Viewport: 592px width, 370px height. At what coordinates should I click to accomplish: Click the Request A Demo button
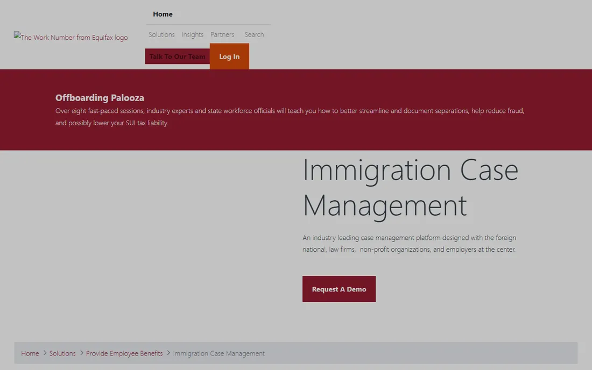coord(339,289)
